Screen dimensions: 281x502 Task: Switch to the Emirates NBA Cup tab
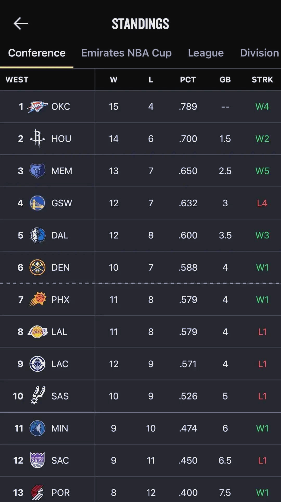(x=126, y=53)
